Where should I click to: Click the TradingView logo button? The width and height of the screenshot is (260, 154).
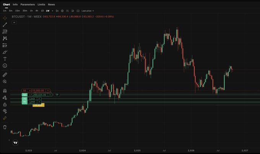click(x=15, y=143)
